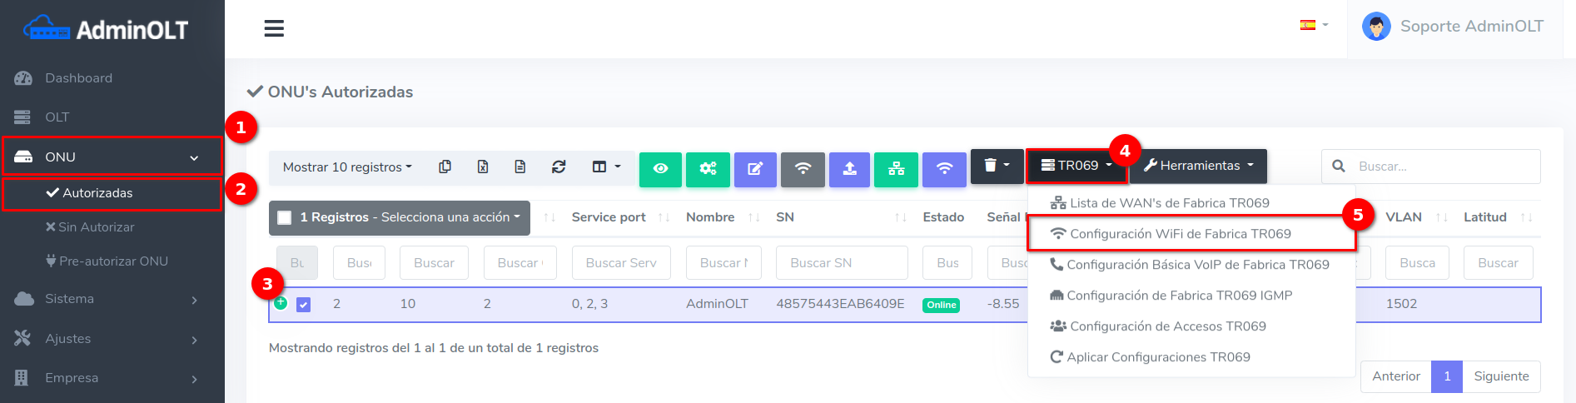Click the Buscar search field
This screenshot has height=403, width=1576.
(x=1443, y=167)
